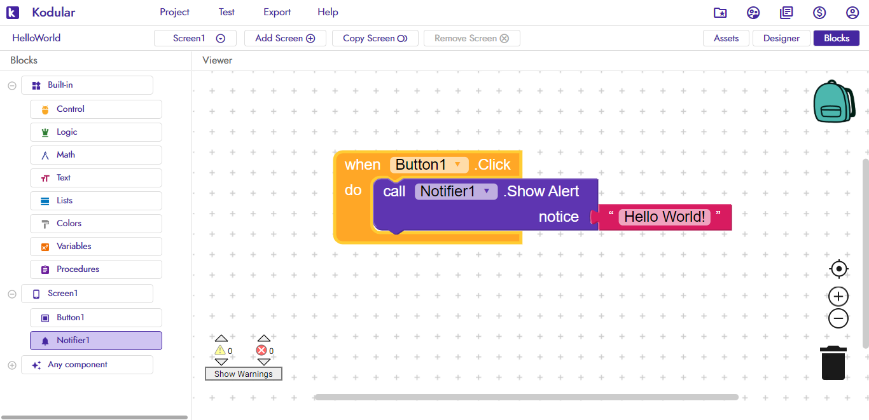Open the Variables blocks drawer
Image resolution: width=869 pixels, height=420 pixels.
(x=96, y=247)
